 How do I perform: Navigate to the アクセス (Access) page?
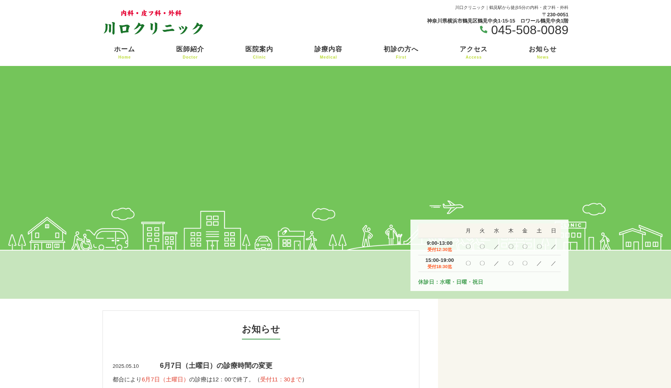coord(473,52)
